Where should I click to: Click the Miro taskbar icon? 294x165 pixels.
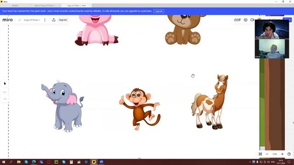pyautogui.click(x=94, y=162)
